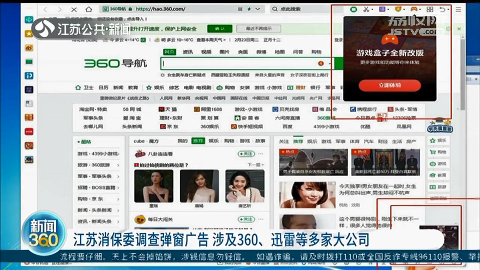The image size is (480, 270).
Task: Click the 360导航 logo
Action: [x=115, y=63]
